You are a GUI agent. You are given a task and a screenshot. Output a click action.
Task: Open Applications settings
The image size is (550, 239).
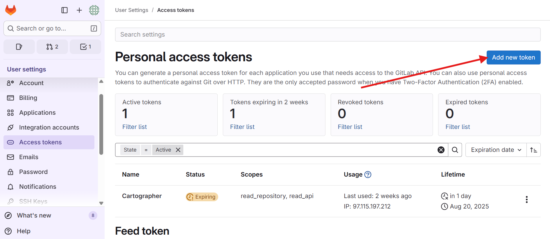pos(49,113)
